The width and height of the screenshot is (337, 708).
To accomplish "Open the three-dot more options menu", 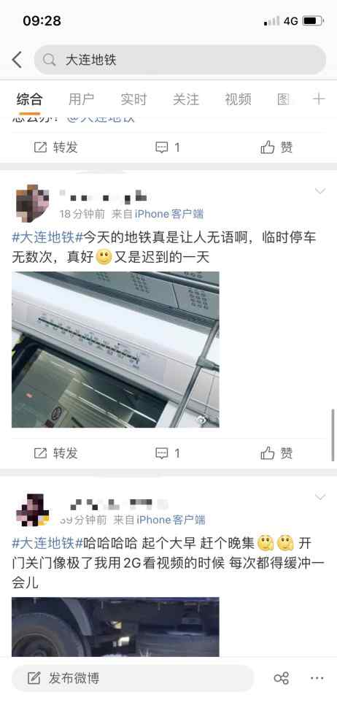I will 317,678.
